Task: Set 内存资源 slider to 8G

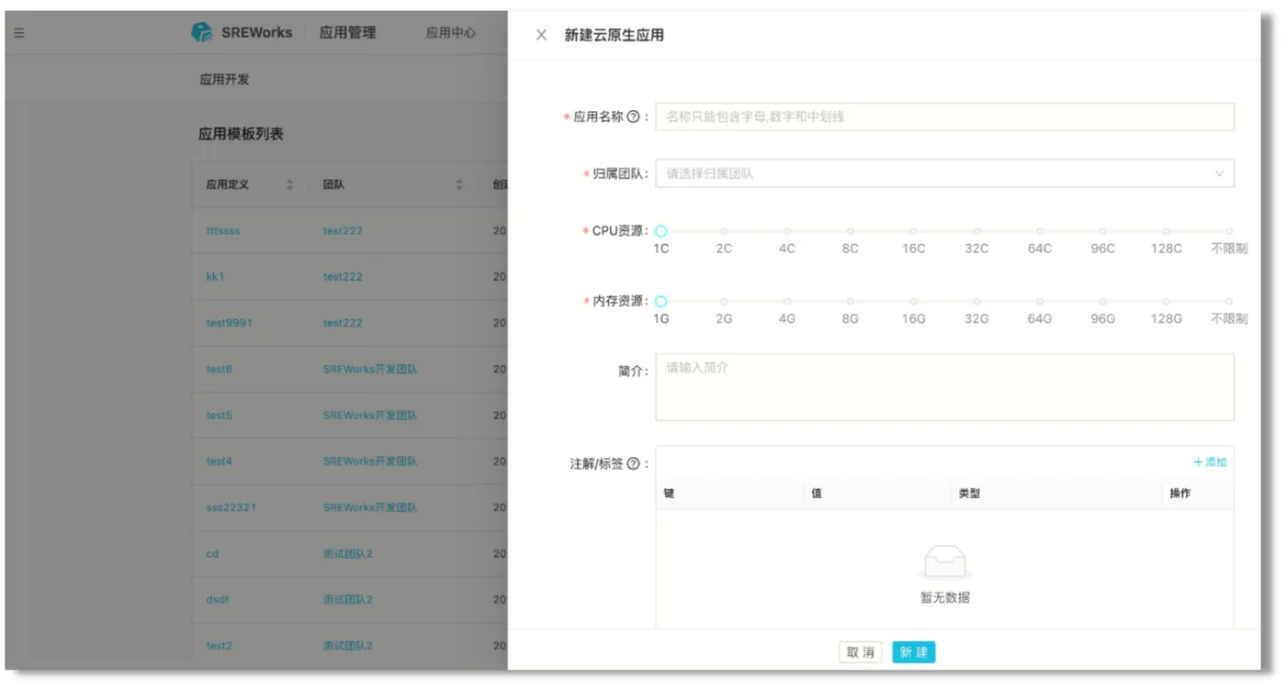Action: pos(851,301)
